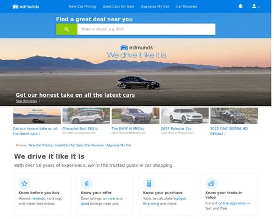Open the 2023 Polestar 2 link
This screenshot has height=219, width=274.
coord(176,128)
